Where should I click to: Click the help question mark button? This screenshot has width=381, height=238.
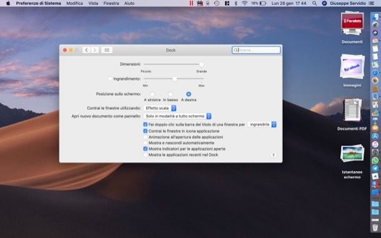[274, 155]
